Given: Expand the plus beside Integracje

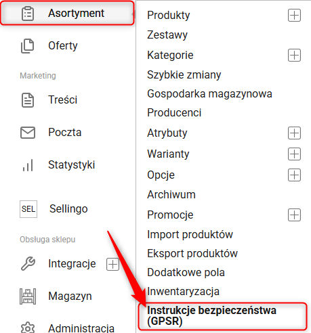Looking at the screenshot, I should pyautogui.click(x=112, y=264).
